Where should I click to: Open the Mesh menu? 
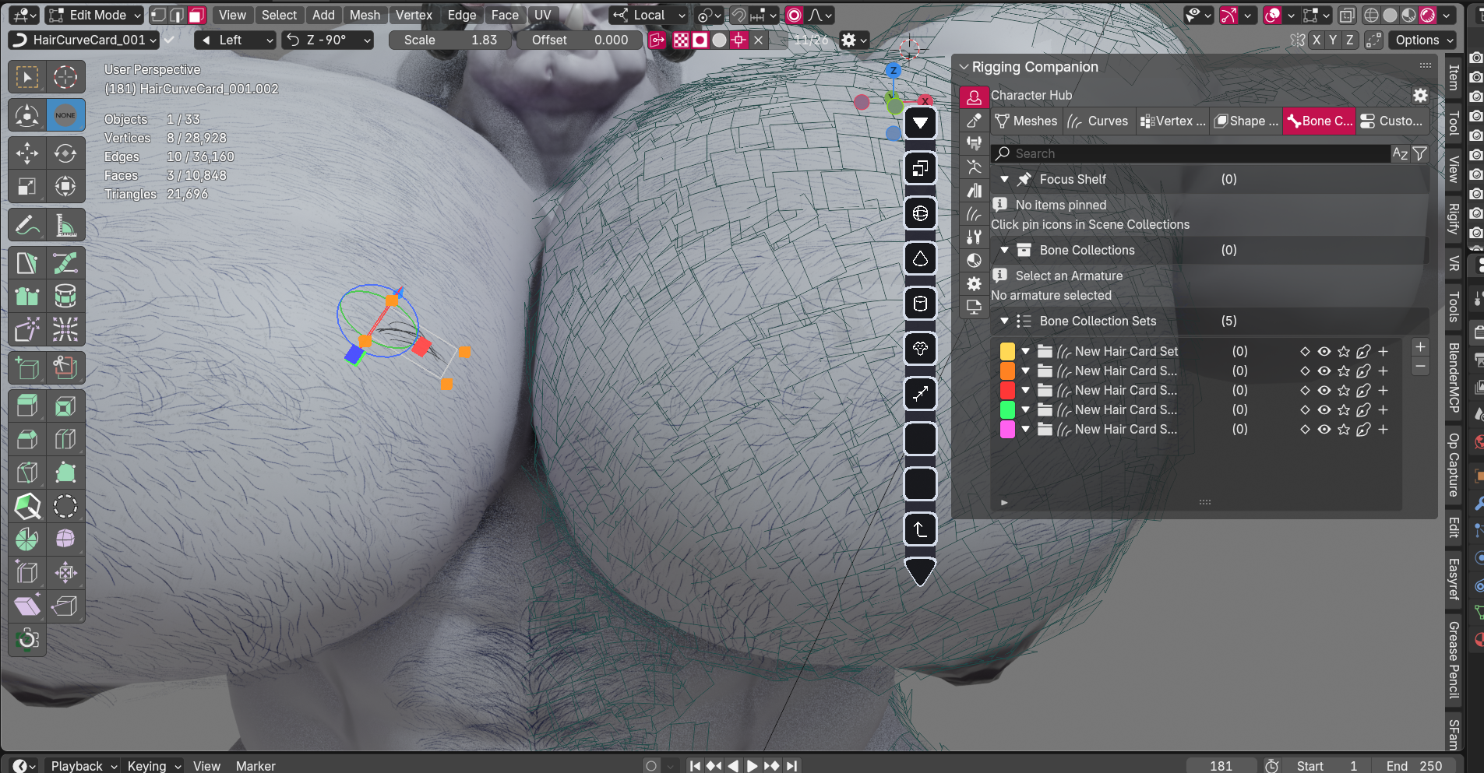[365, 15]
